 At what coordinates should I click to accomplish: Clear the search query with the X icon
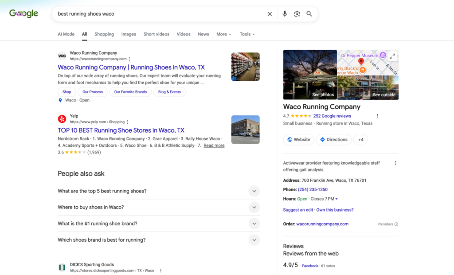pyautogui.click(x=270, y=14)
